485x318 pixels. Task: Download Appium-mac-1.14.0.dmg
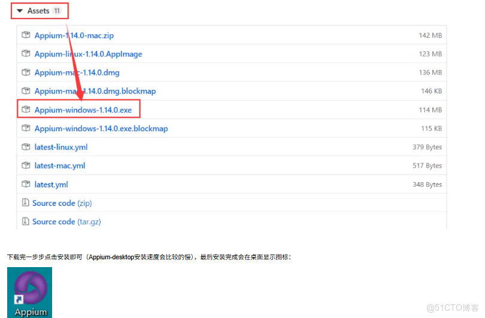[77, 72]
